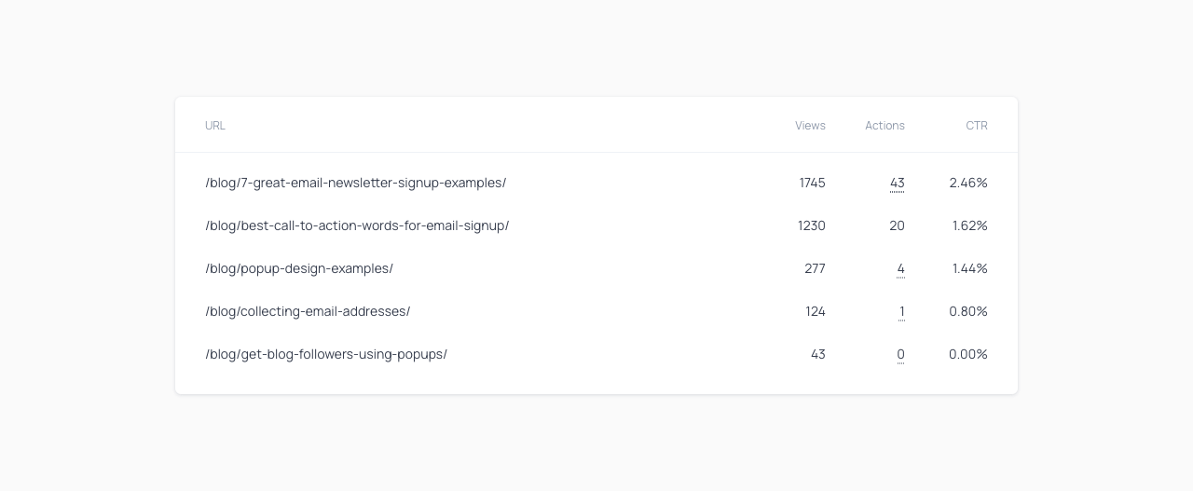Click the underlined 4 actions value
Screen dimensions: 1193x491
900,268
